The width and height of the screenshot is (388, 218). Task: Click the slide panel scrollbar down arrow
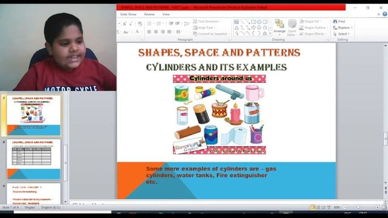click(65, 202)
